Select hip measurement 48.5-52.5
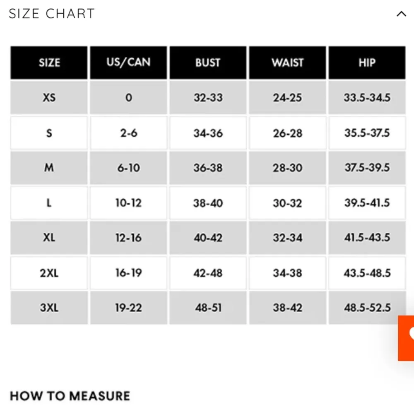 (x=367, y=308)
